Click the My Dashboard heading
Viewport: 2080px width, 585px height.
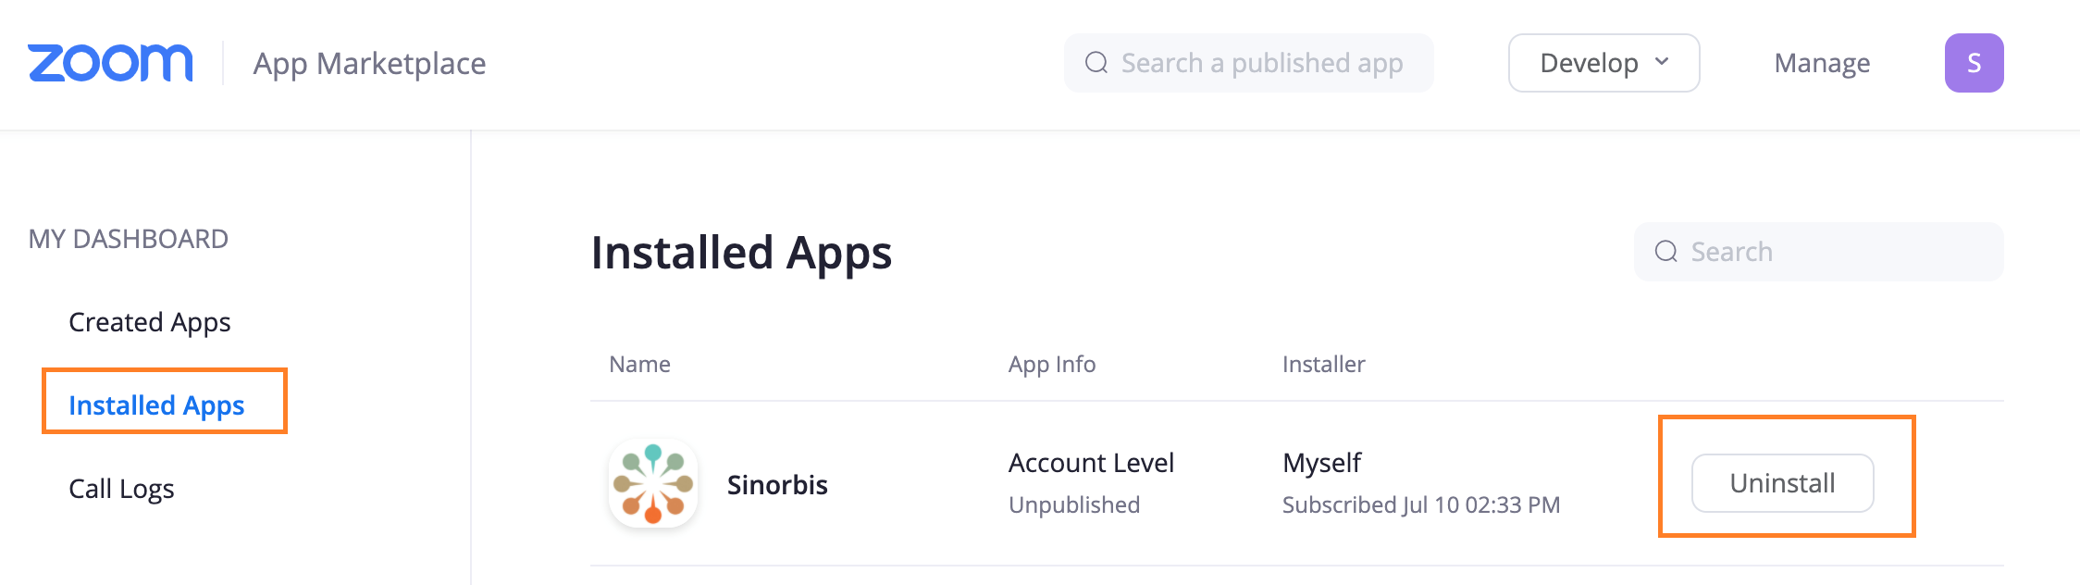(128, 238)
